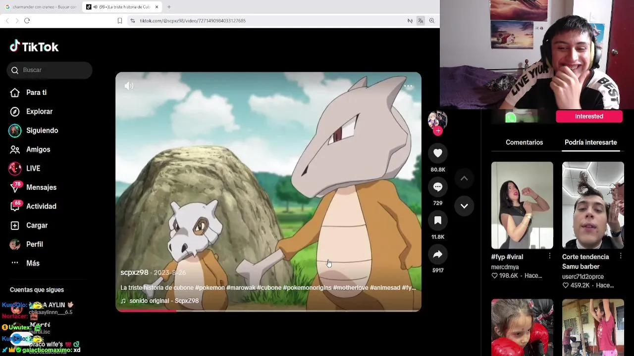Go to next video with down chevron
Screen dimensions: 634x356
coord(464,206)
